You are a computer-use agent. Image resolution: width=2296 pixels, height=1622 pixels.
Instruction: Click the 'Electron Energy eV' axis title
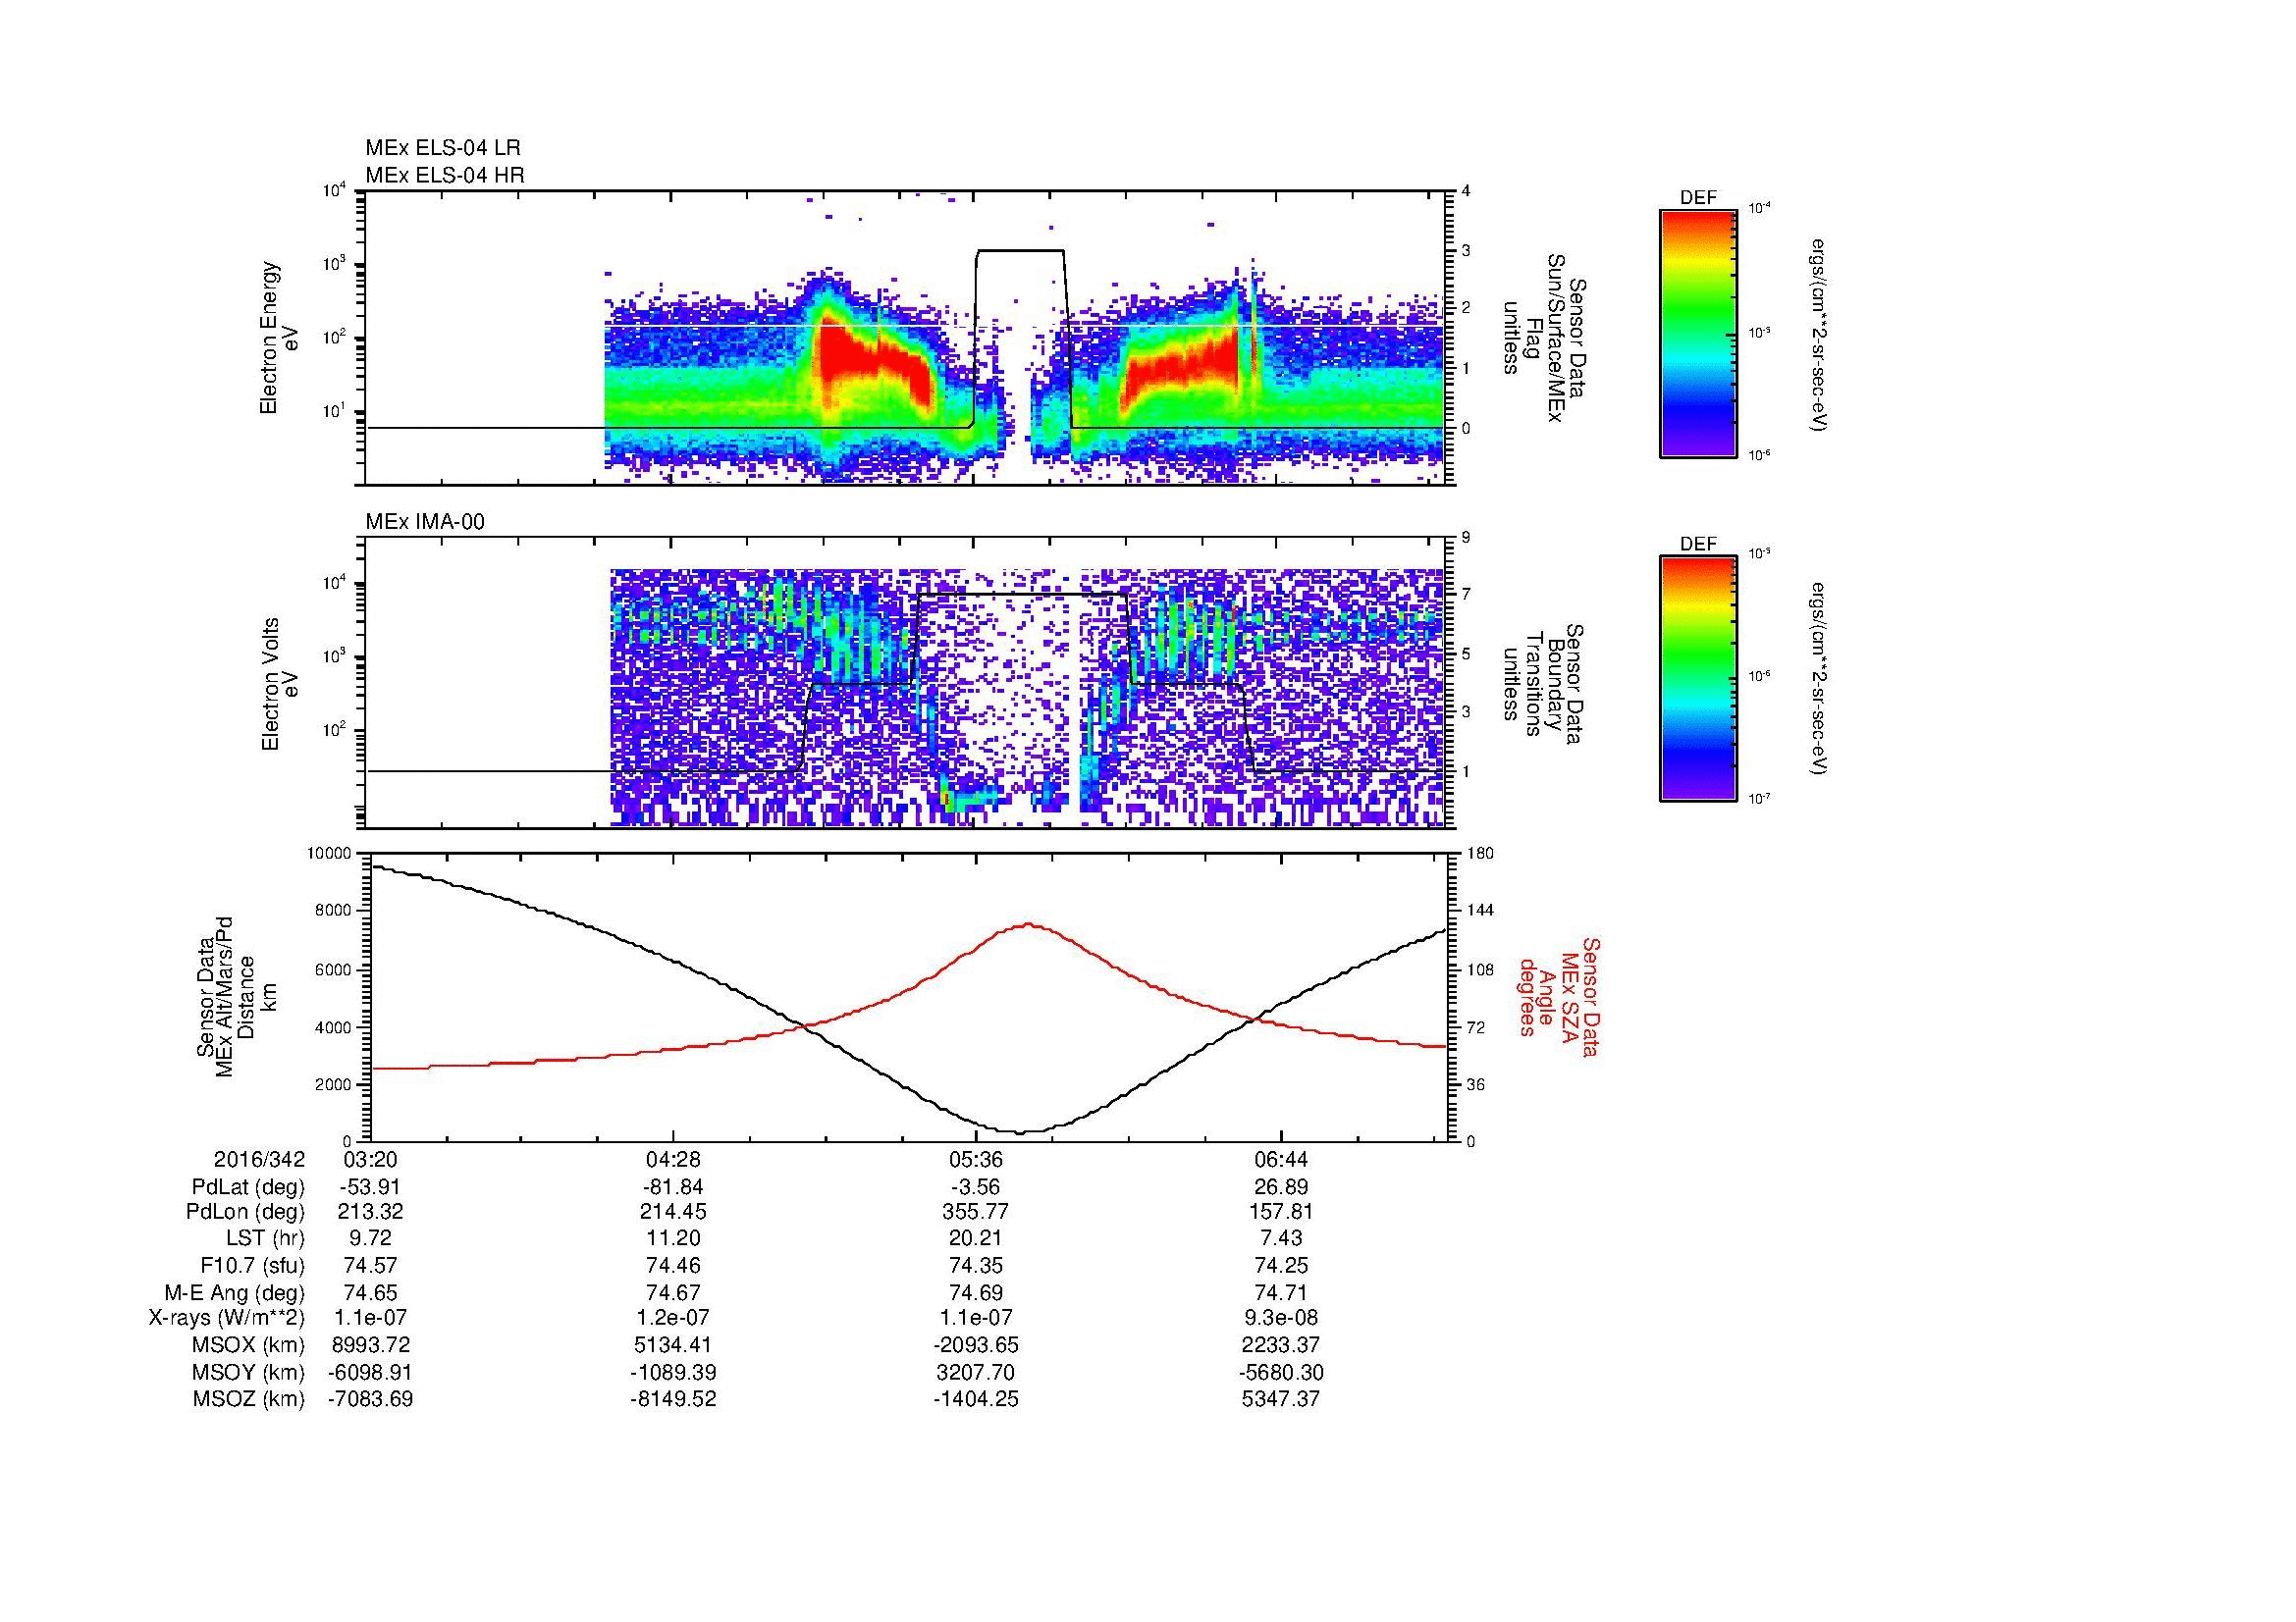(x=279, y=338)
